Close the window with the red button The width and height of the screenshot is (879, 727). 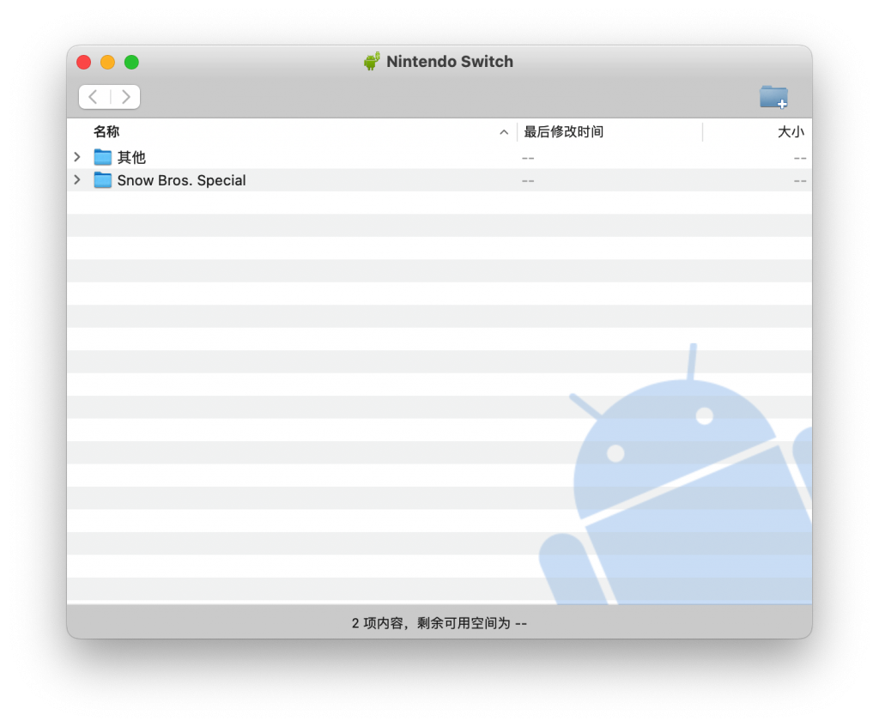click(x=83, y=62)
